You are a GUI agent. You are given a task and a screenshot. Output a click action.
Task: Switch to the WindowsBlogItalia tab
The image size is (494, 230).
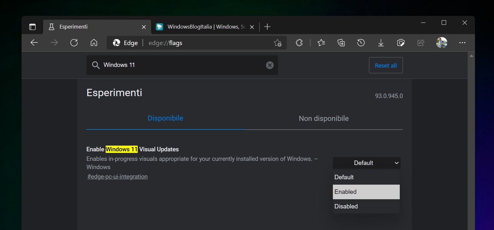point(205,27)
